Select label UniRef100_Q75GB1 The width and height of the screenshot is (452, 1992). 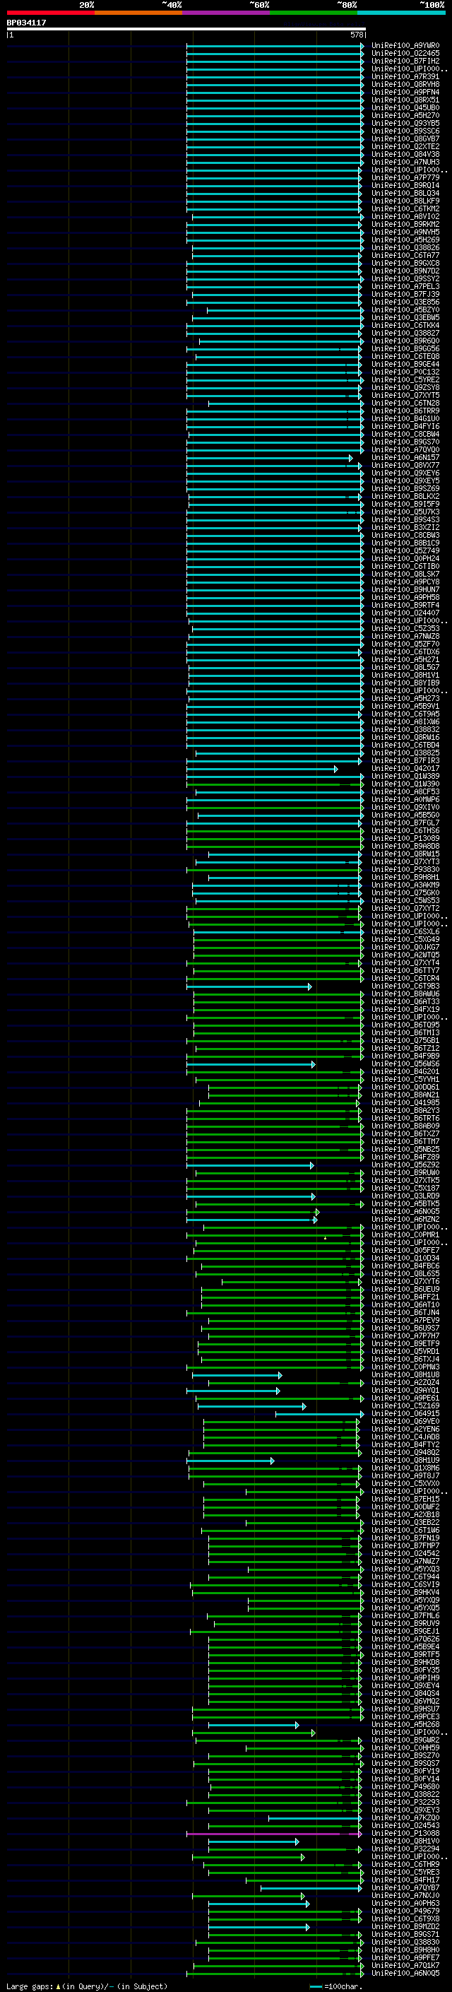(x=405, y=1040)
